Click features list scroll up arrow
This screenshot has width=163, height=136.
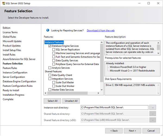click(x=102, y=42)
